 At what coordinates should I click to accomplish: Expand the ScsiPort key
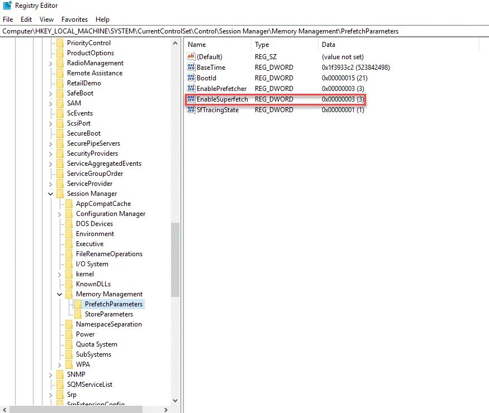tap(50, 123)
